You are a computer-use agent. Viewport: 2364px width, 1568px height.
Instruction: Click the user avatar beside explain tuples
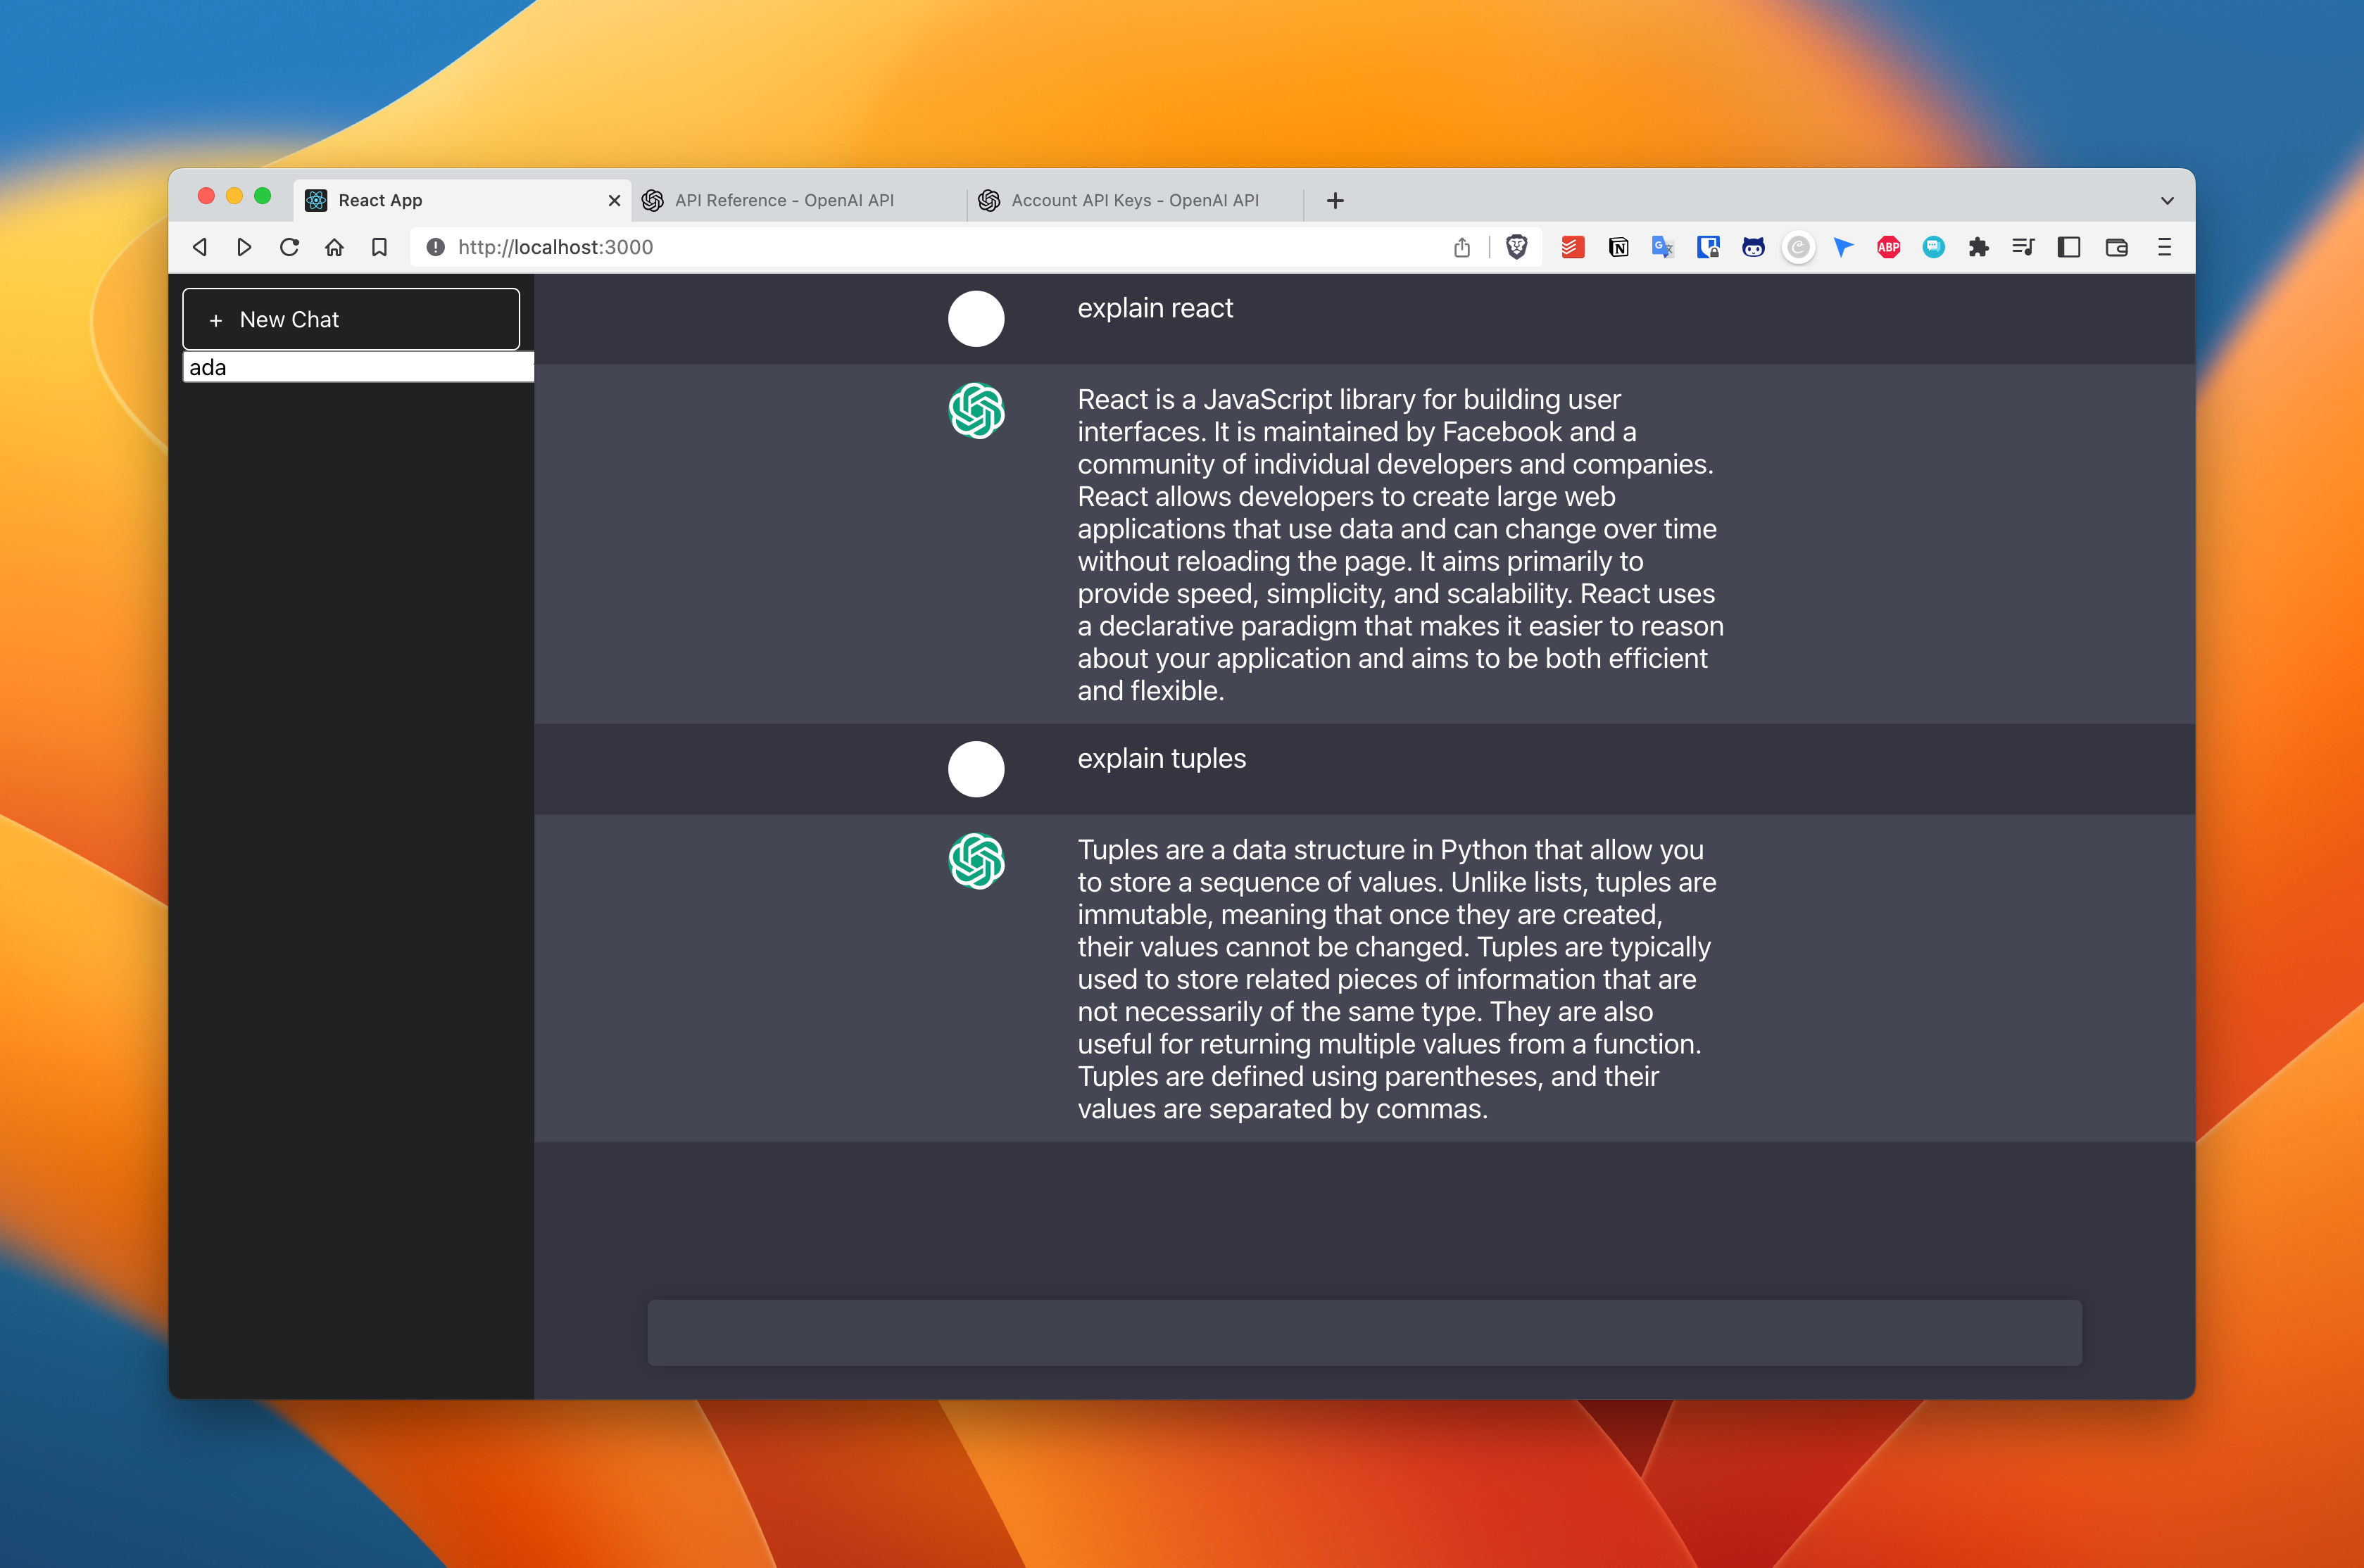click(x=976, y=769)
